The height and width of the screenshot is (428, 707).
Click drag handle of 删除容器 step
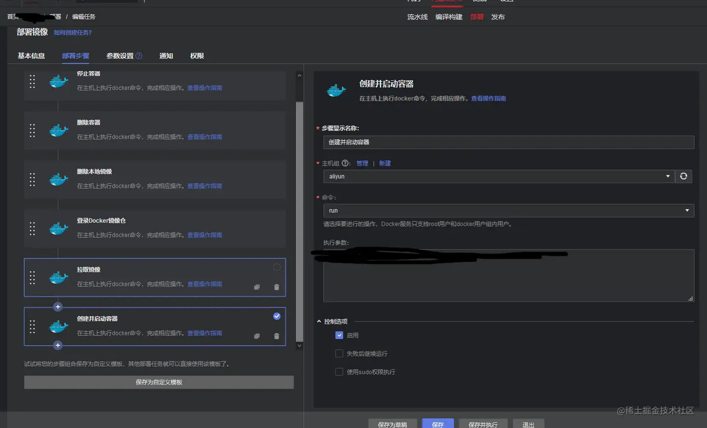32,130
